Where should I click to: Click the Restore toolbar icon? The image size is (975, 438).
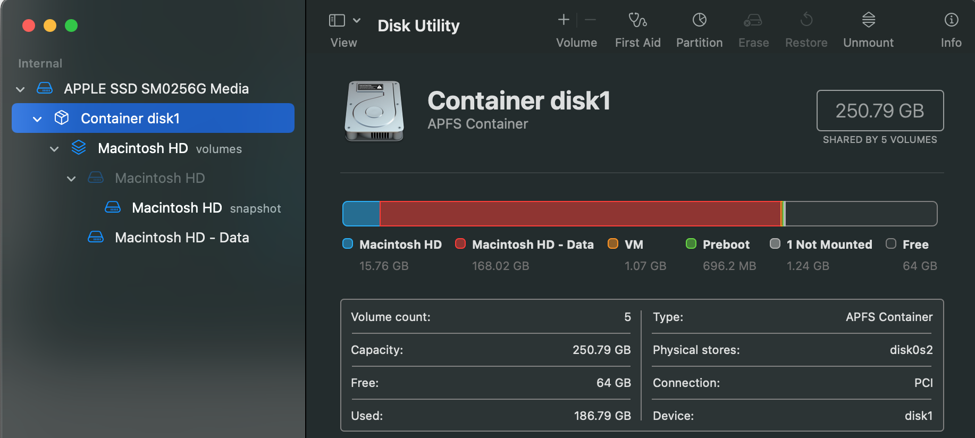point(806,21)
